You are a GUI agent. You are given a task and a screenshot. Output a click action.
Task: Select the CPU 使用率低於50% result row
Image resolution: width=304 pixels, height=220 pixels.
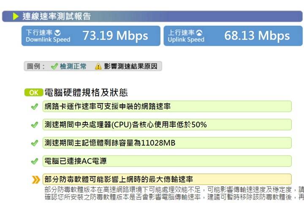point(167,125)
